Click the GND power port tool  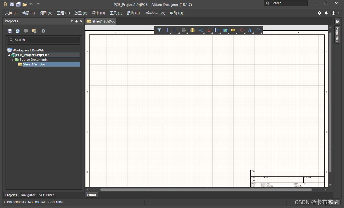pyautogui.click(x=209, y=30)
